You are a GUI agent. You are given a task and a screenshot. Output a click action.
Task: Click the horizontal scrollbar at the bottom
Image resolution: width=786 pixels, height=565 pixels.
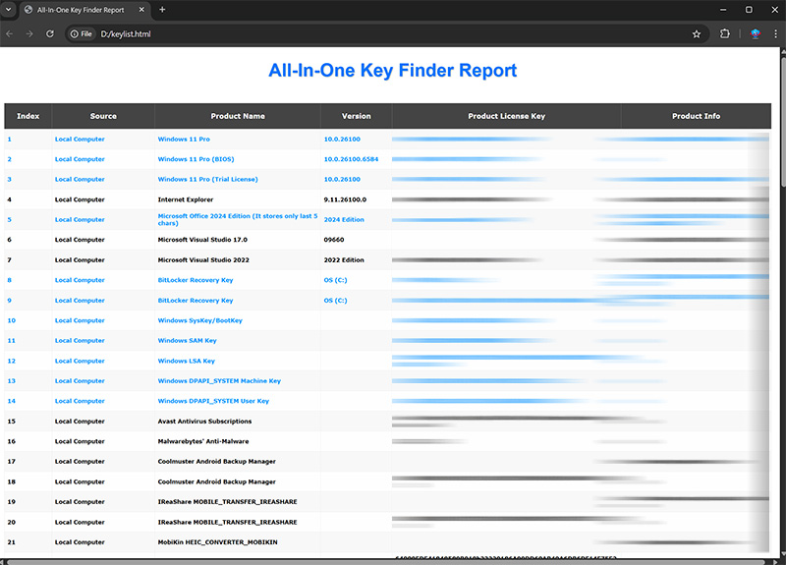tap(295, 561)
